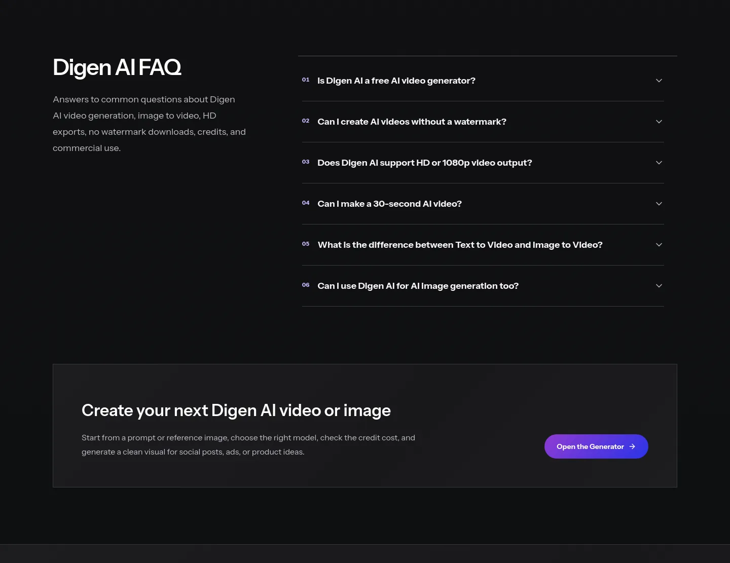Click the FAQ number label "01"

click(306, 80)
